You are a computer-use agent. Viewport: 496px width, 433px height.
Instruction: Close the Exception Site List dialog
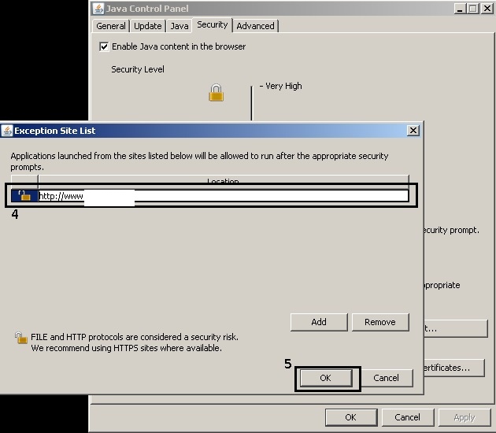coord(413,131)
